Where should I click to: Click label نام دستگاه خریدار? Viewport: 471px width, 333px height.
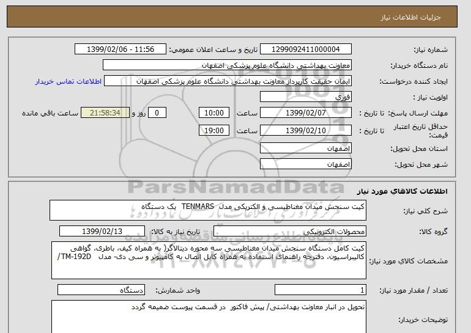(x=419, y=65)
